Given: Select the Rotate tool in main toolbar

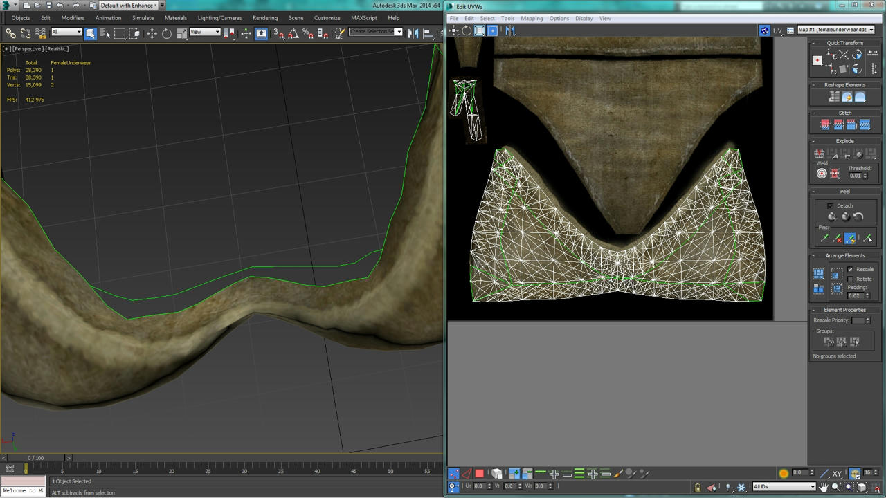Looking at the screenshot, I should coord(167,33).
